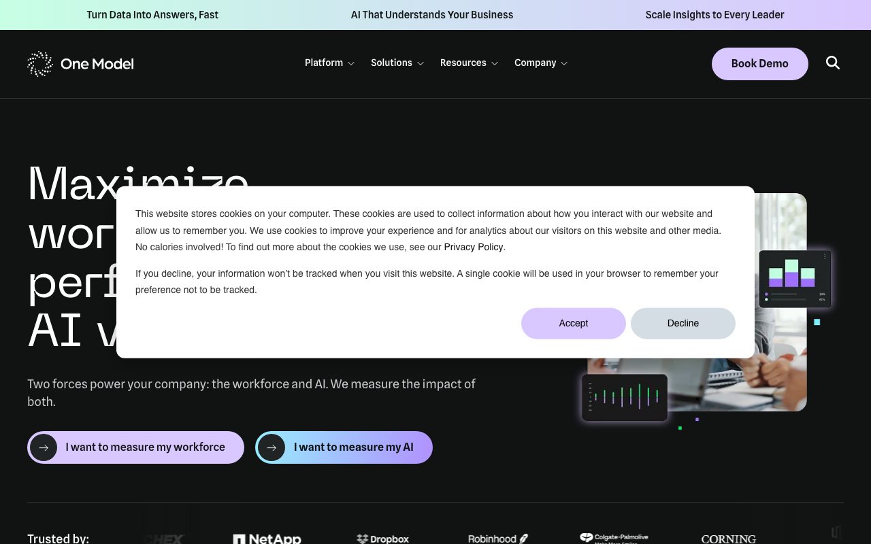Click the Dropbox logo
Viewport: 871px width, 544px height.
pyautogui.click(x=382, y=539)
